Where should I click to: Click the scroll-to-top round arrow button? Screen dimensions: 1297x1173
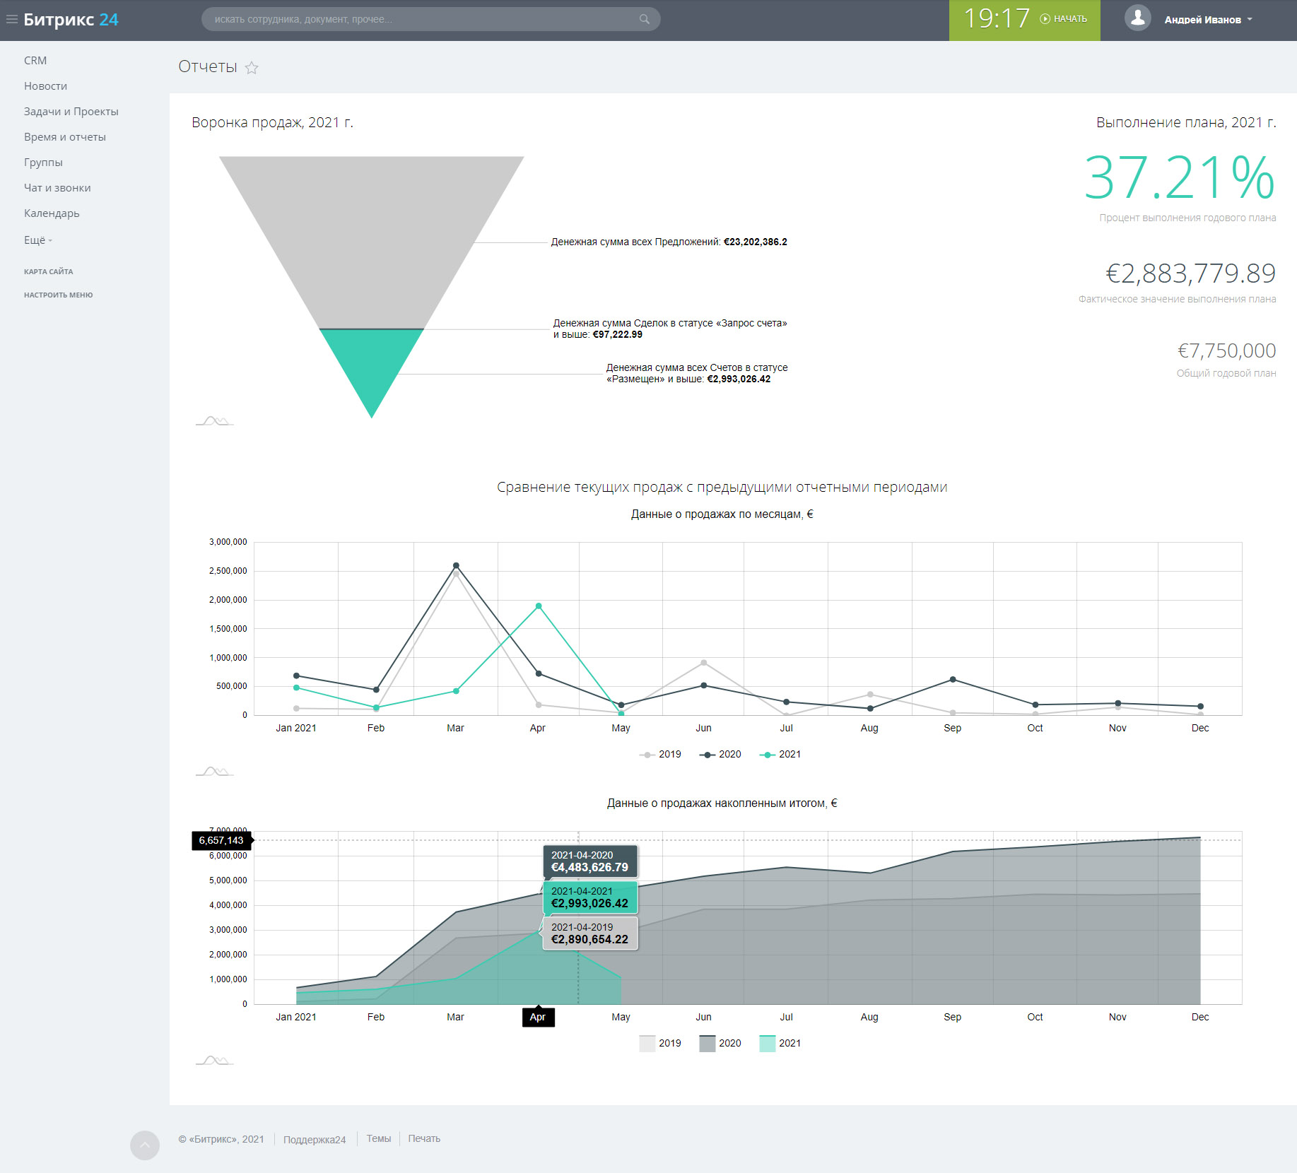coord(145,1145)
